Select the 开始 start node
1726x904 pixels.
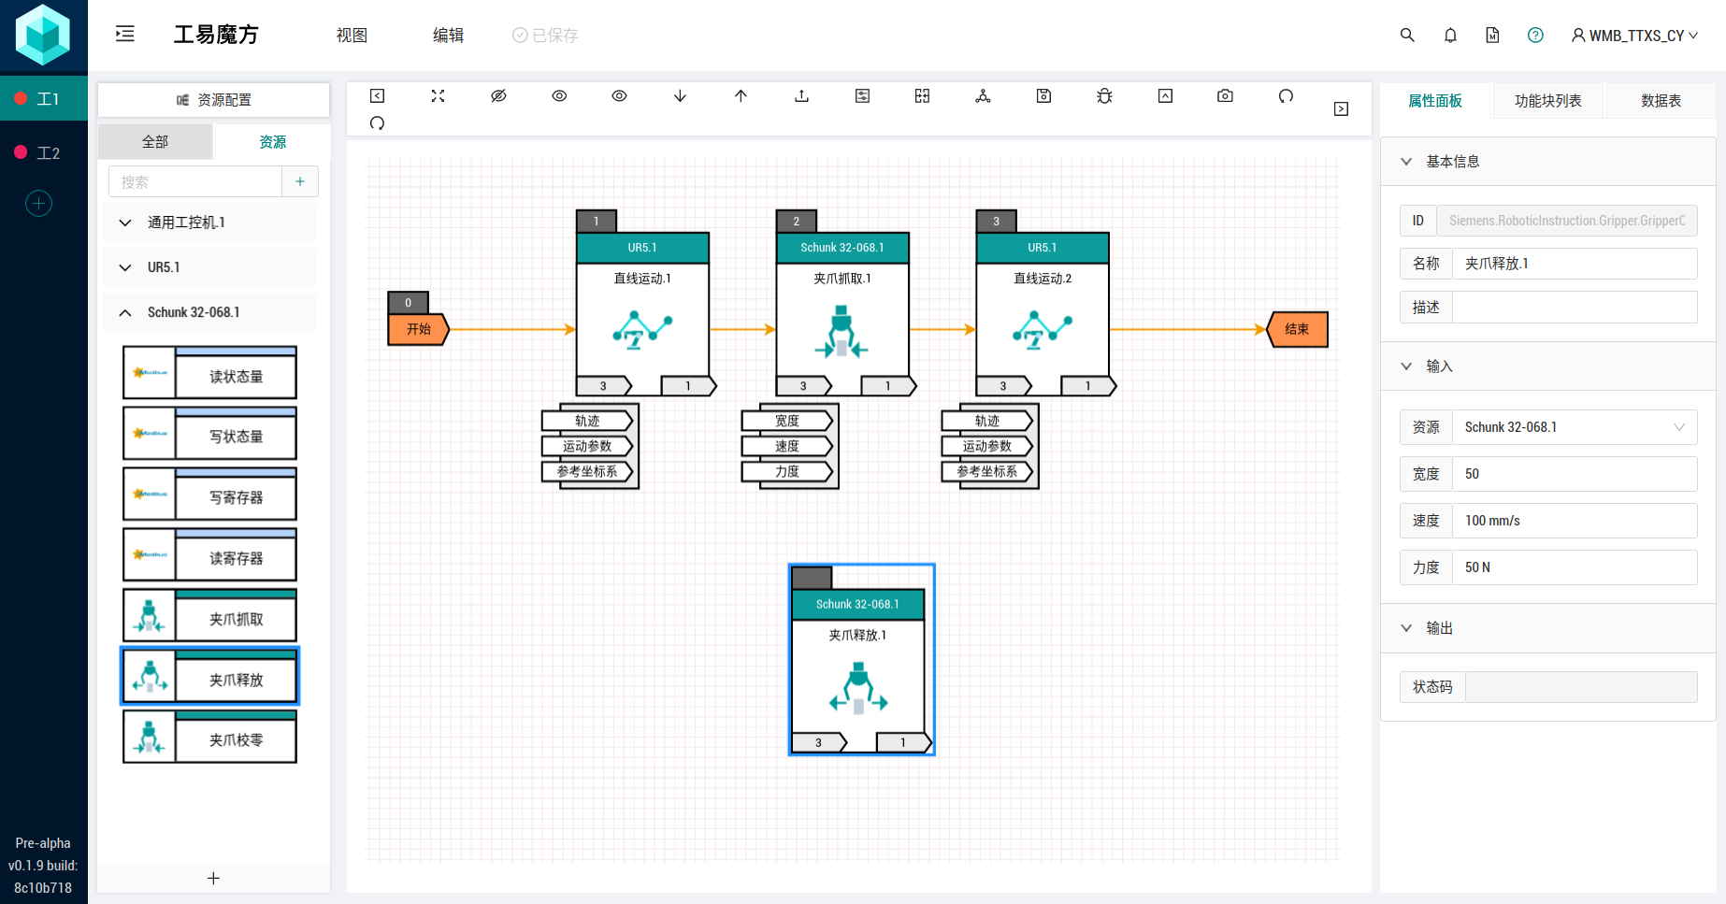click(x=418, y=329)
